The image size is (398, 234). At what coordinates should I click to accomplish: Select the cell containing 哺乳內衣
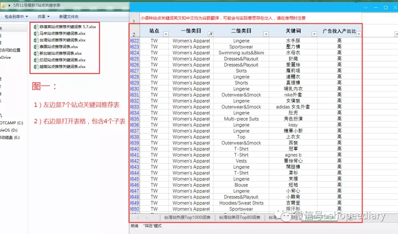tap(293, 89)
